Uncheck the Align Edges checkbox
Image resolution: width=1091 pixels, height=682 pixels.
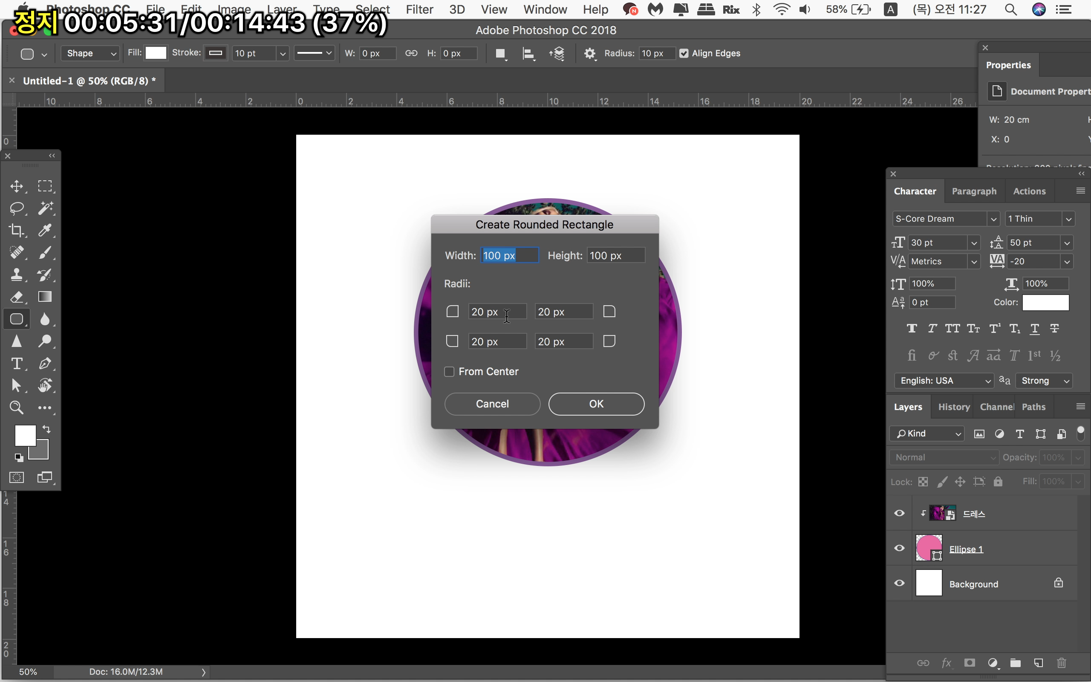click(x=684, y=54)
